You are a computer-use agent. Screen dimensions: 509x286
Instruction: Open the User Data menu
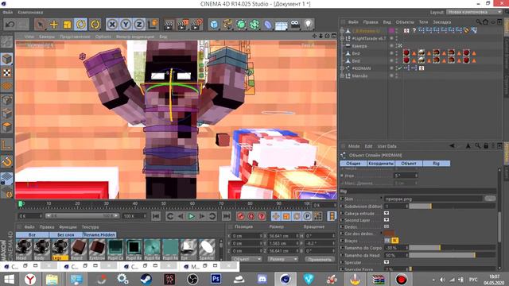point(387,146)
